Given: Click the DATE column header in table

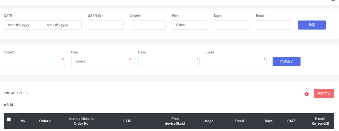Looking at the screenshot, I should click(x=291, y=121).
